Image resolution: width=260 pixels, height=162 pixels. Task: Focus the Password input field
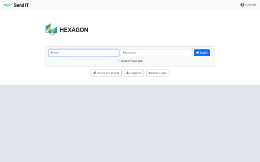point(156,53)
